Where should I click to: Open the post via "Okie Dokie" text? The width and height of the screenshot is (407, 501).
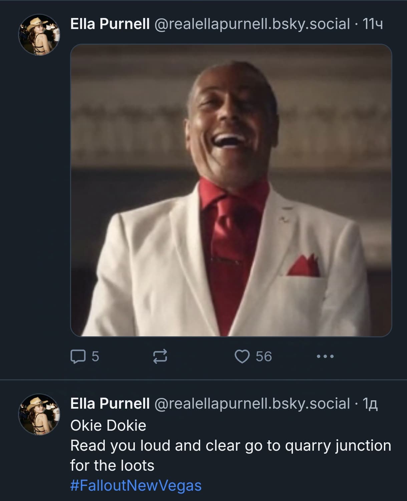pyautogui.click(x=108, y=426)
